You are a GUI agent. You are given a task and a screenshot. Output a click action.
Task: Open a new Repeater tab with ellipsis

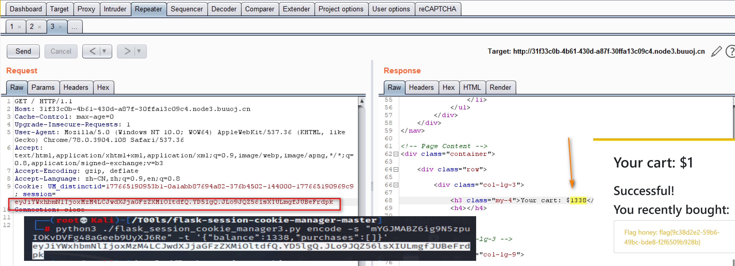[74, 27]
